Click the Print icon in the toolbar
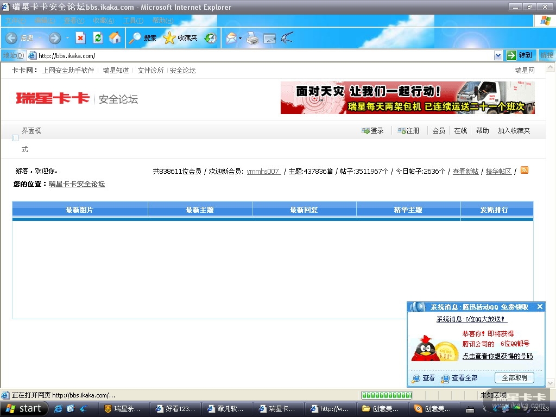The image size is (556, 417). coord(252,38)
